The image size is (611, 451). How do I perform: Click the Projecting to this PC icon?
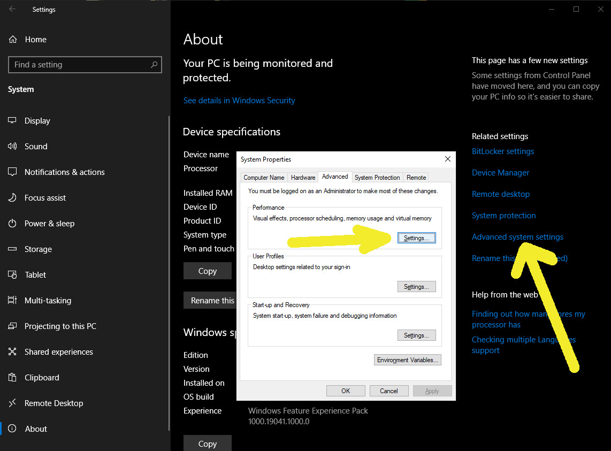click(12, 326)
